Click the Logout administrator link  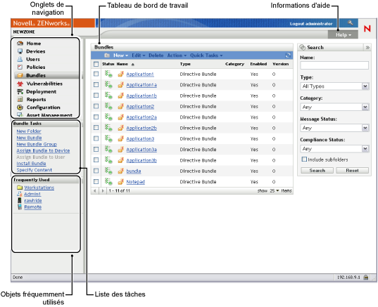(311, 24)
